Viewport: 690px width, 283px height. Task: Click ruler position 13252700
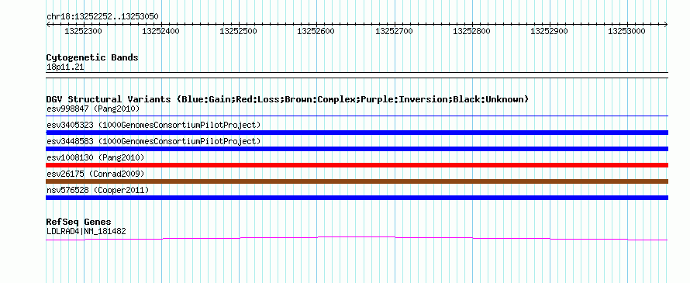tap(394, 31)
